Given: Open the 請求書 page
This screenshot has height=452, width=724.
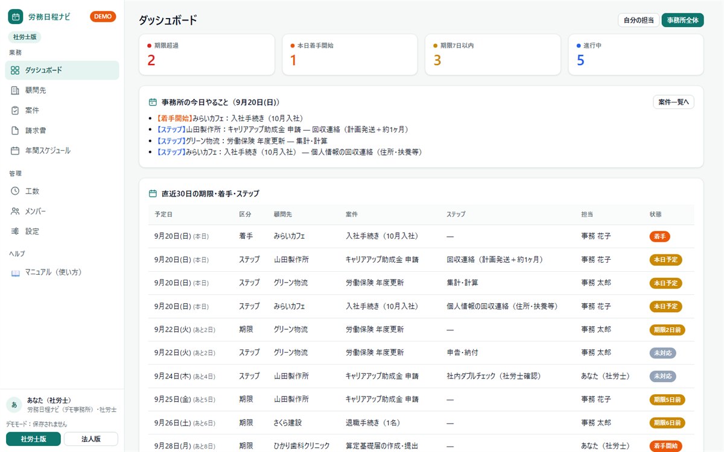Looking at the screenshot, I should [x=62, y=131].
